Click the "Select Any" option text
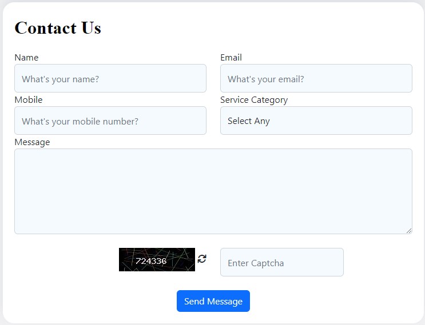Image resolution: width=425 pixels, height=325 pixels. point(249,121)
